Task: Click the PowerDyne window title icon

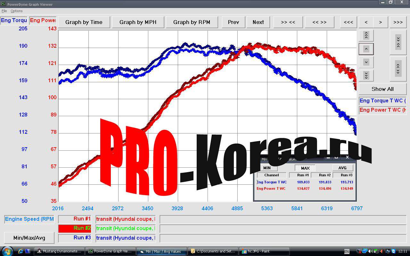Action: [x=3, y=4]
